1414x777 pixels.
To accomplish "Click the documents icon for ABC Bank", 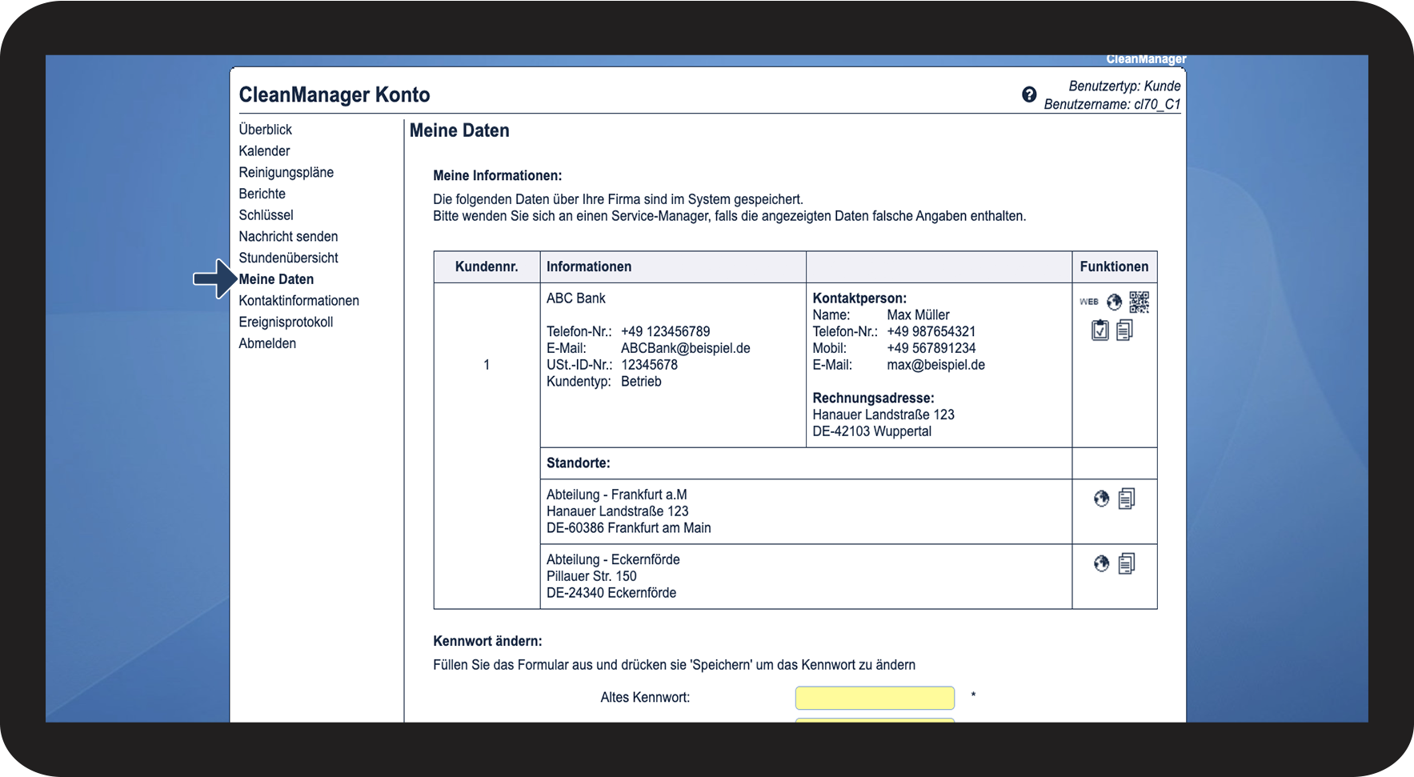I will pos(1124,330).
